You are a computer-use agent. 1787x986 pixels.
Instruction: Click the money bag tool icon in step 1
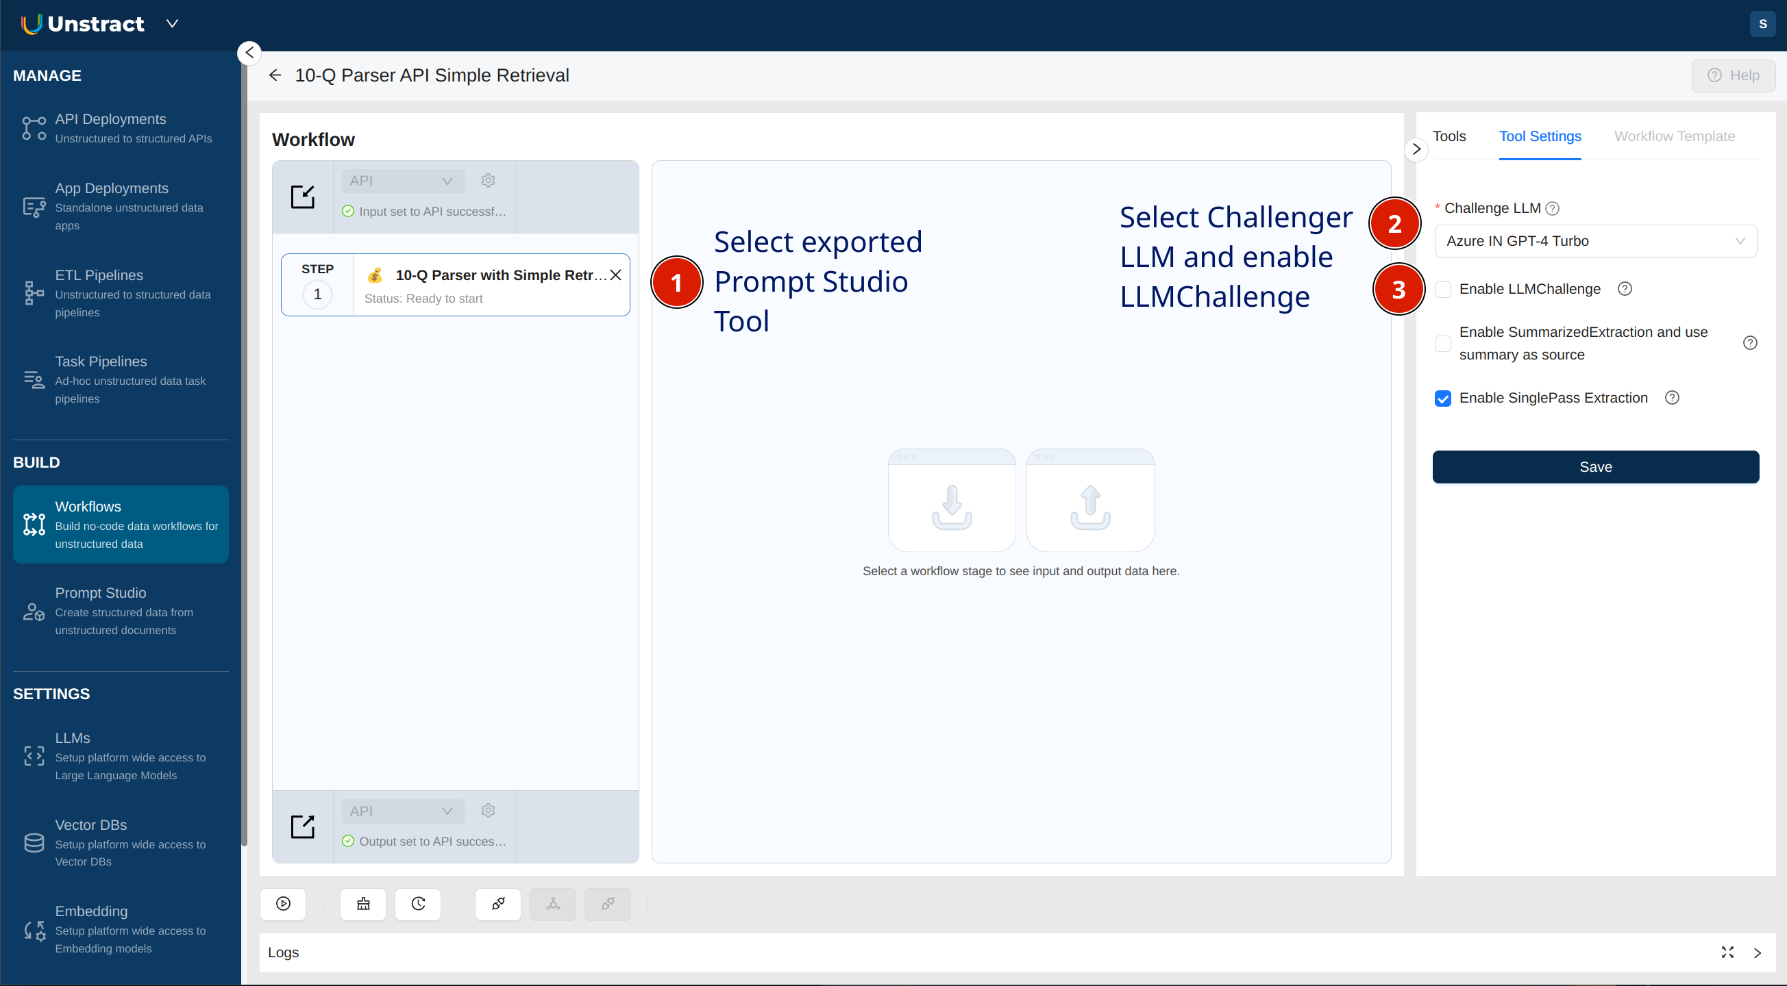click(x=375, y=275)
